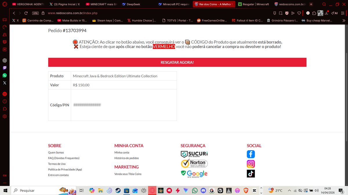This screenshot has height=195, width=348.
Task: Open the Facebook social icon
Action: click(251, 154)
